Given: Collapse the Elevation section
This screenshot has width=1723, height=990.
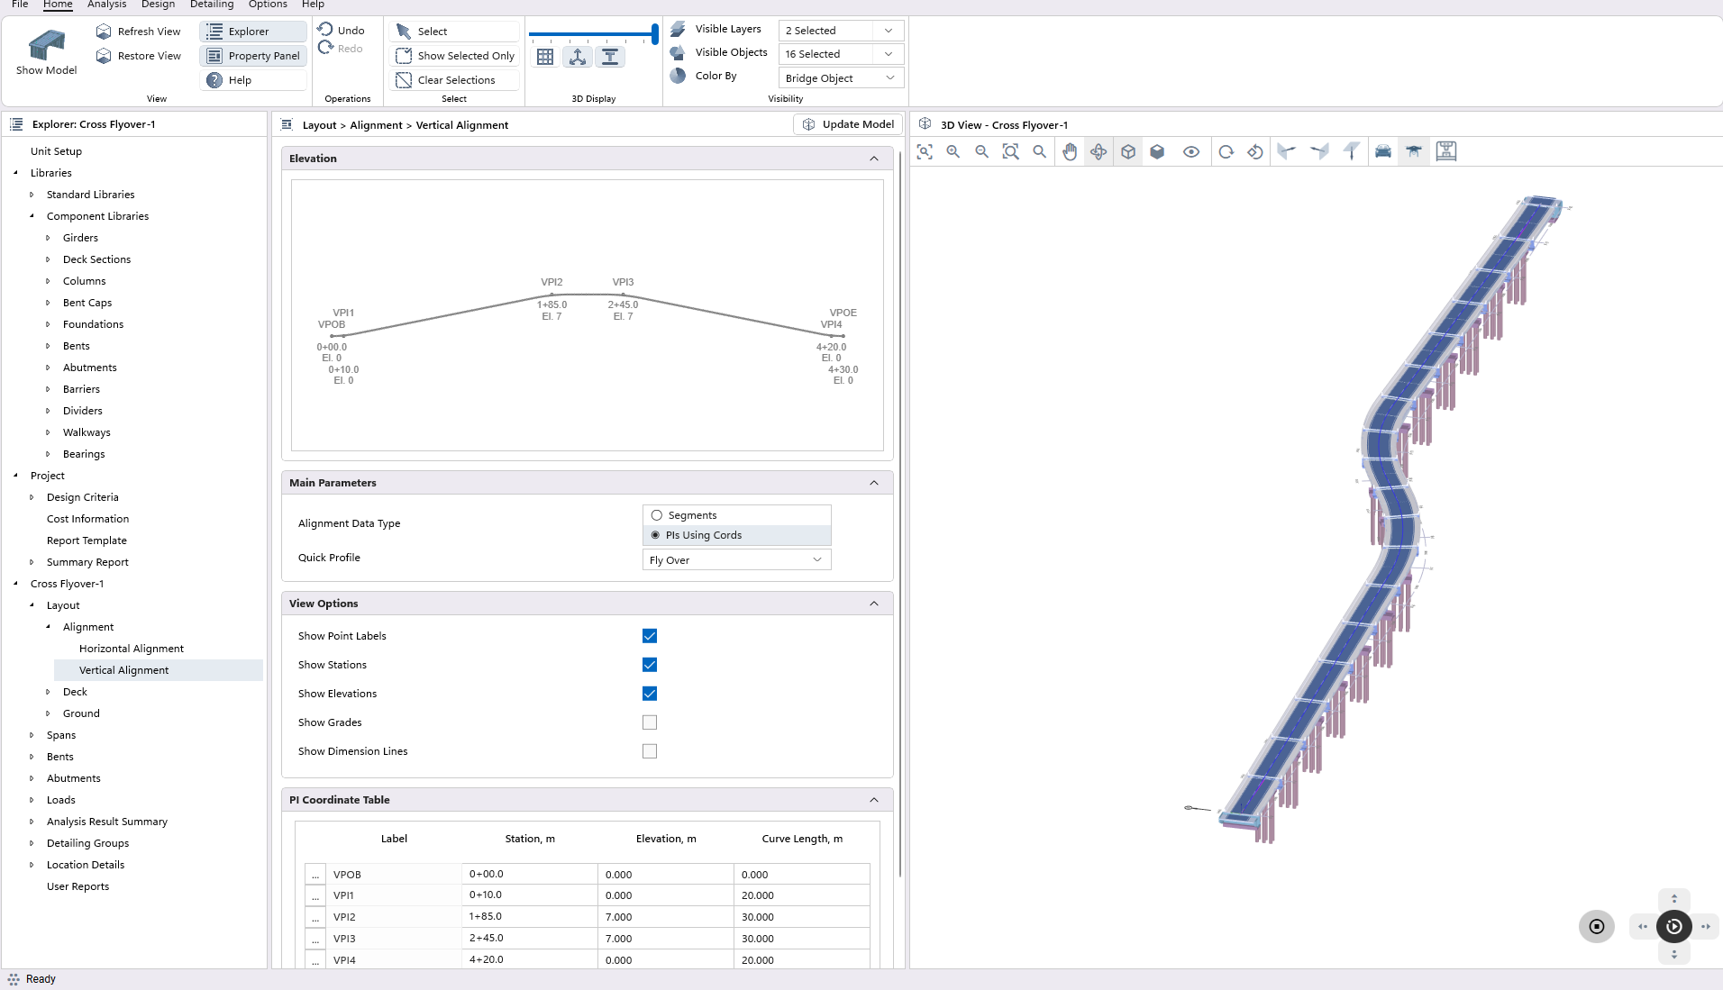Looking at the screenshot, I should tap(873, 159).
